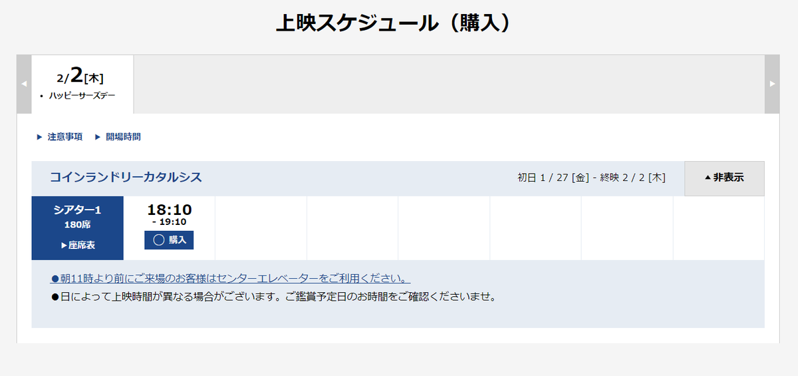Screen dimensions: 798x376
Task: Click the notice about differing showtimes by day
Action: point(274,296)
